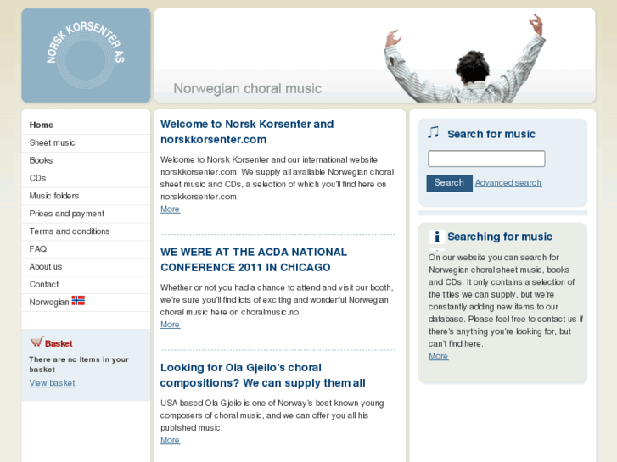Click the shopping basket cart icon
Screen dimensions: 617x462
point(37,342)
